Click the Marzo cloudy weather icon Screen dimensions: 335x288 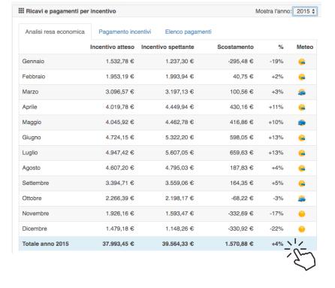(302, 92)
